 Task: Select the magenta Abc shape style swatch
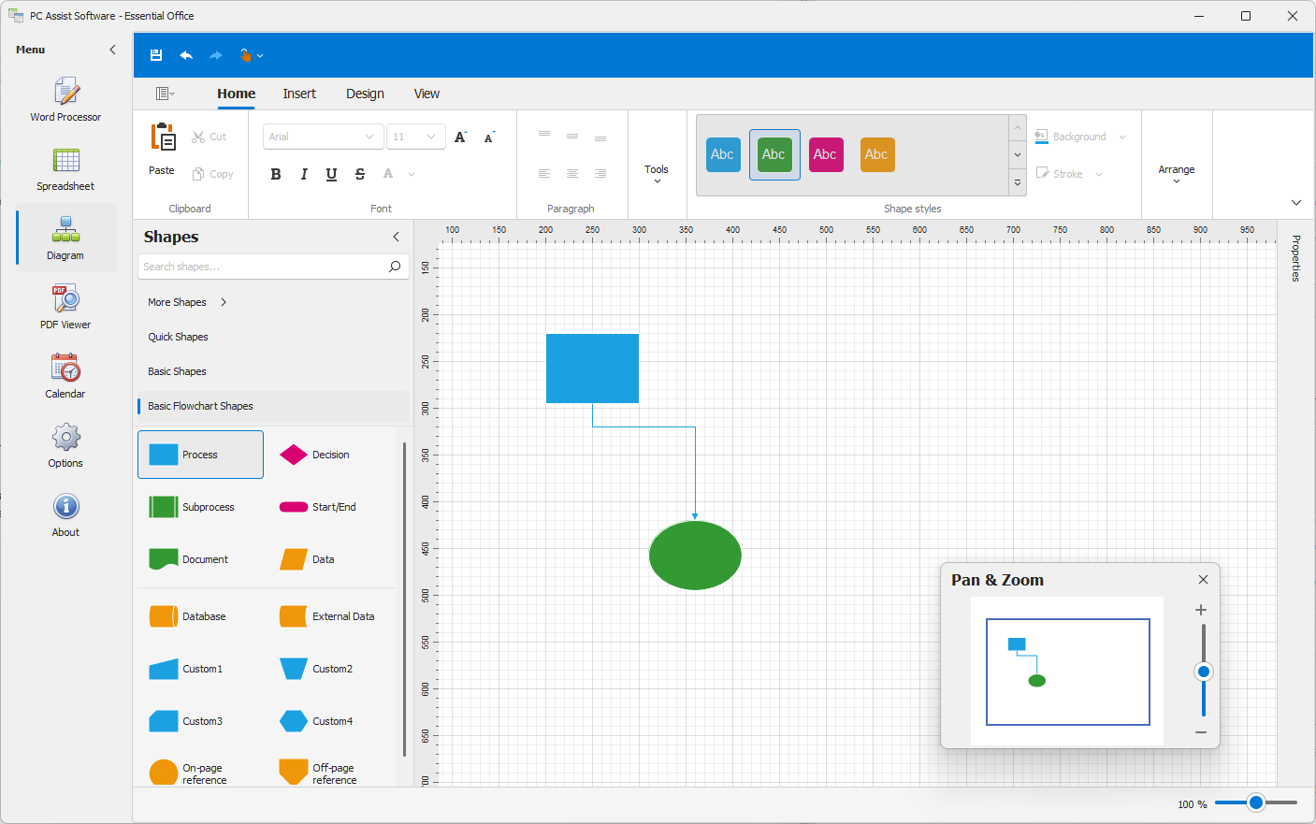click(x=825, y=154)
